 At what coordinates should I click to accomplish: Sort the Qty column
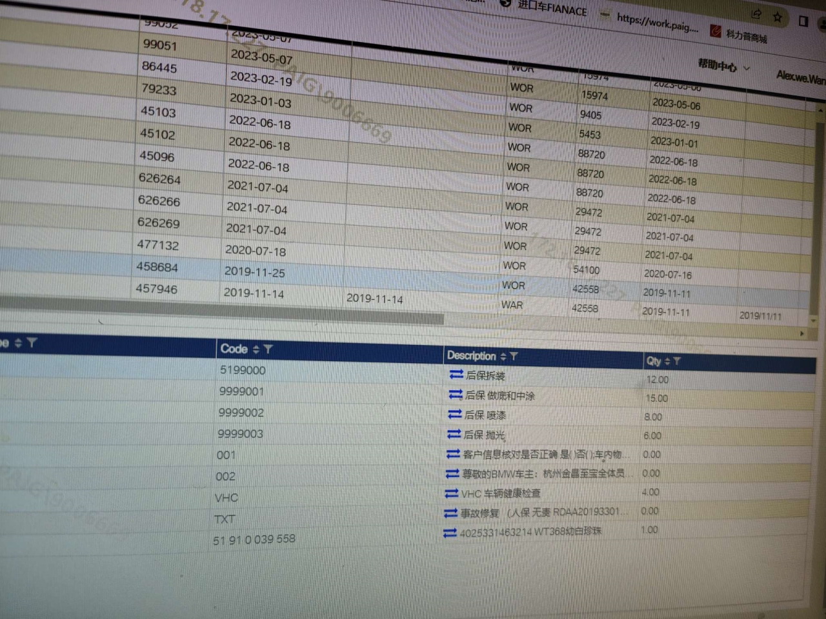[x=667, y=361]
